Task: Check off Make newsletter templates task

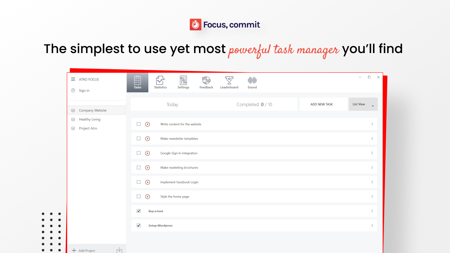Action: point(139,138)
